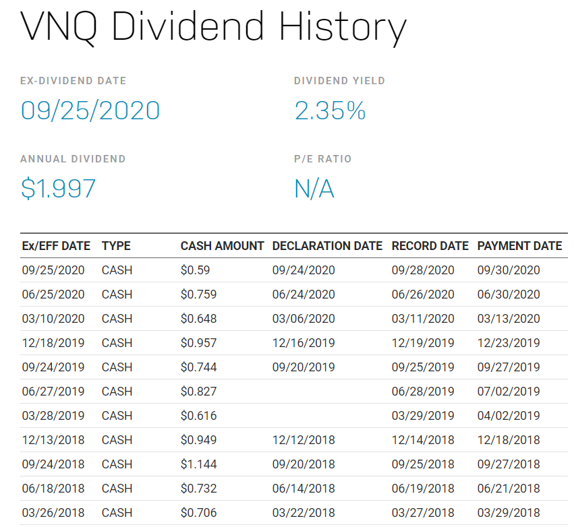Click declaration date 09/20/2018
The width and height of the screenshot is (574, 527).
coord(304,464)
